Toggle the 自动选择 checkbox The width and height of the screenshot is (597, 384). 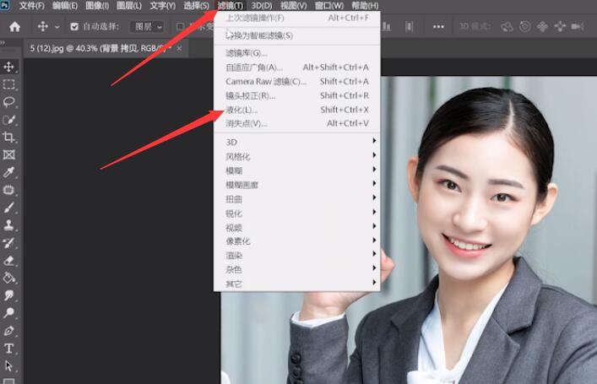74,27
